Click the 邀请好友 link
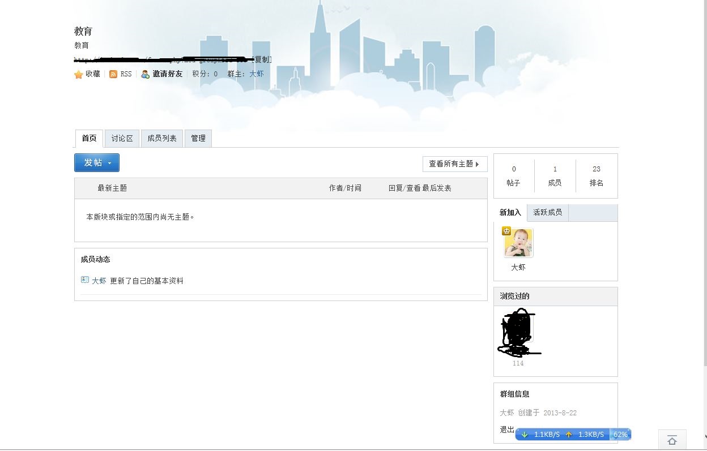This screenshot has height=451, width=707. (168, 74)
